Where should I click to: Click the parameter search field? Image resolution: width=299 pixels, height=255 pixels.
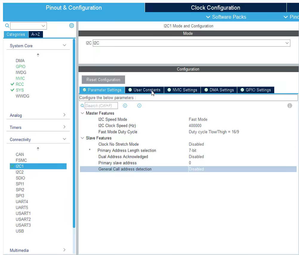101,106
